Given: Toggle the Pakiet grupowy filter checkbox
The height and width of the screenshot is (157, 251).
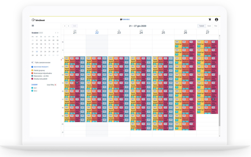Looking at the screenshot, I should [33, 70].
